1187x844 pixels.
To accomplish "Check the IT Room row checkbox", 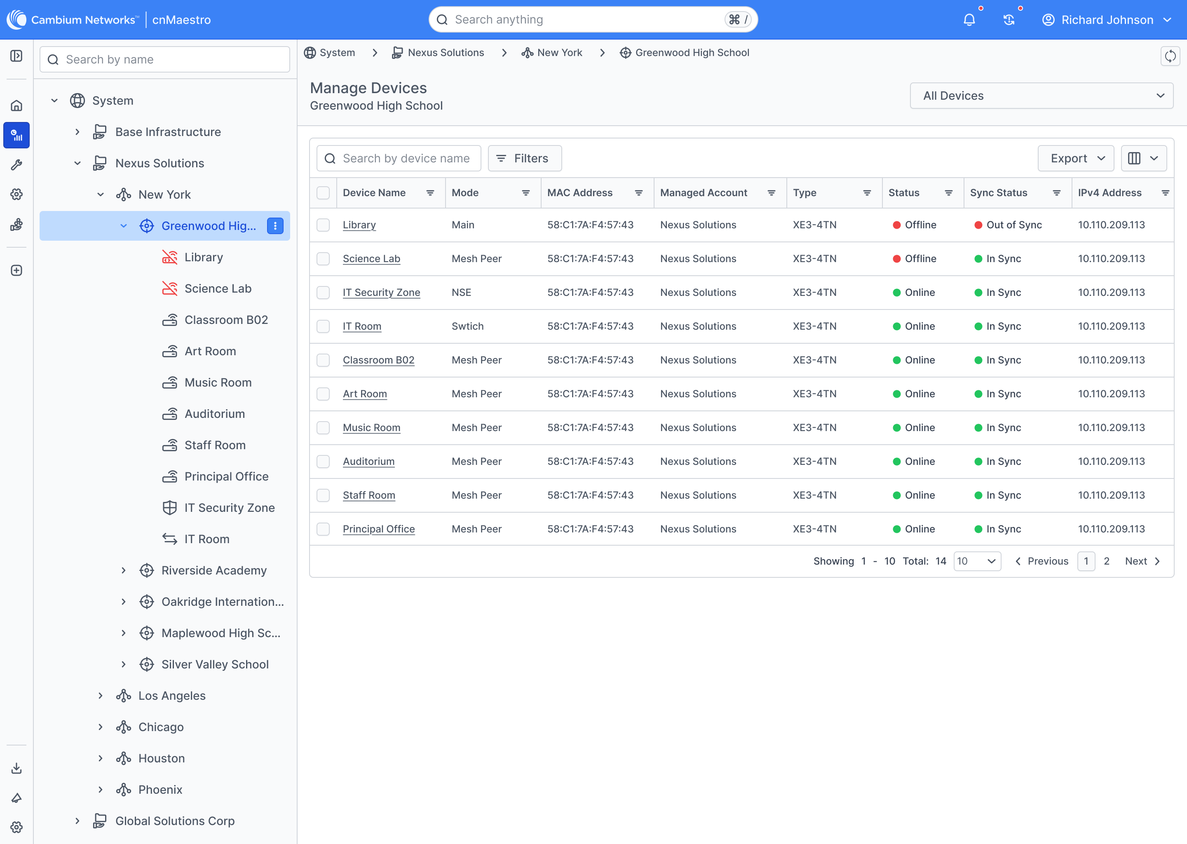I will pyautogui.click(x=323, y=326).
